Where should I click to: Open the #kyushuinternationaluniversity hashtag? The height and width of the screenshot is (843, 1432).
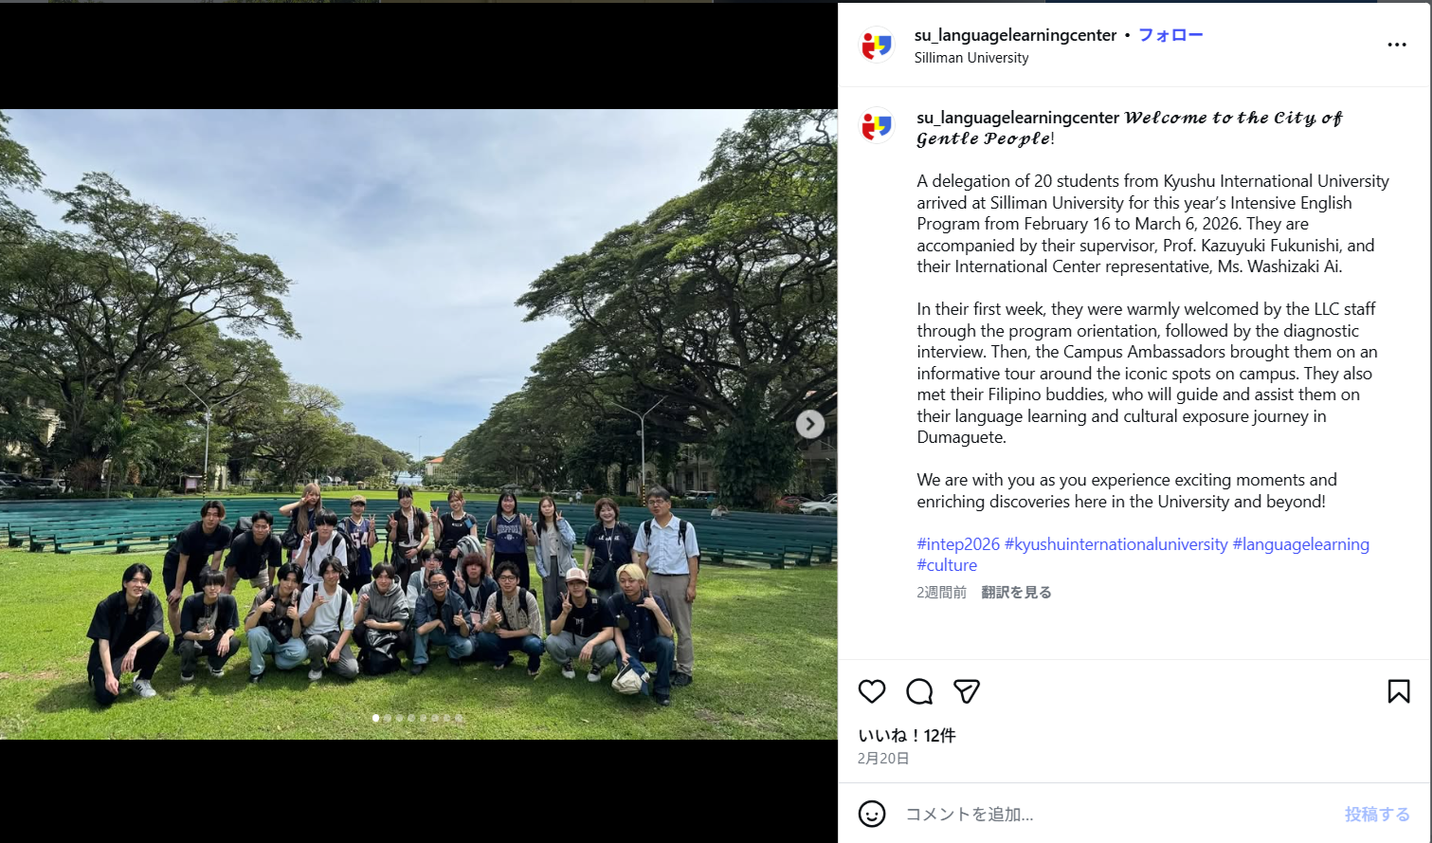1116,544
